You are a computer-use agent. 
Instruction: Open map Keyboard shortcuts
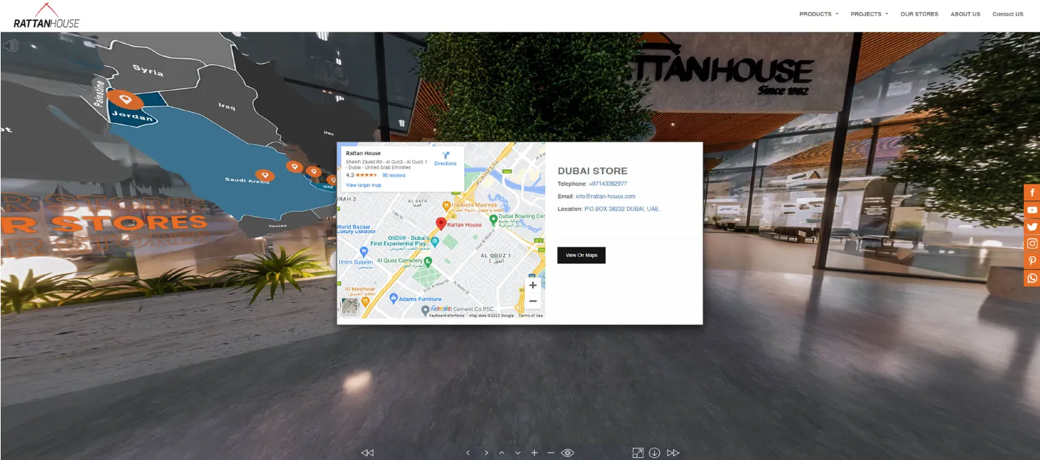click(447, 316)
